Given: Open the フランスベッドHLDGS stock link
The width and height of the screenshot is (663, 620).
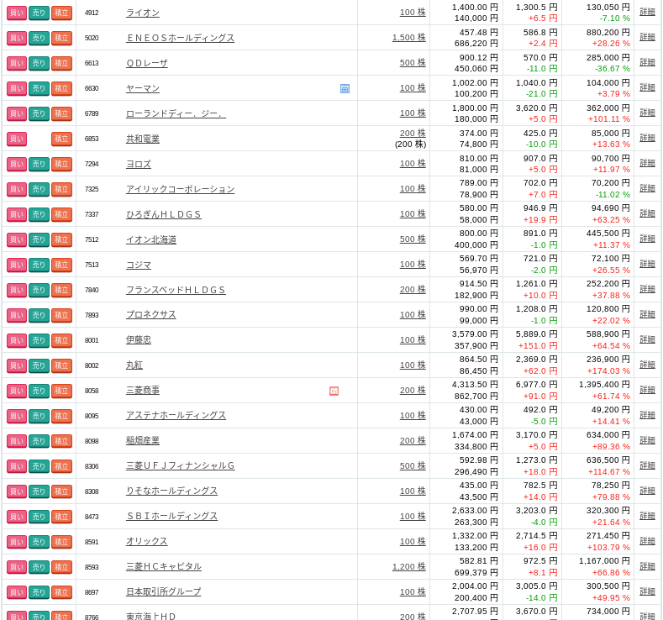Looking at the screenshot, I should tap(176, 291).
